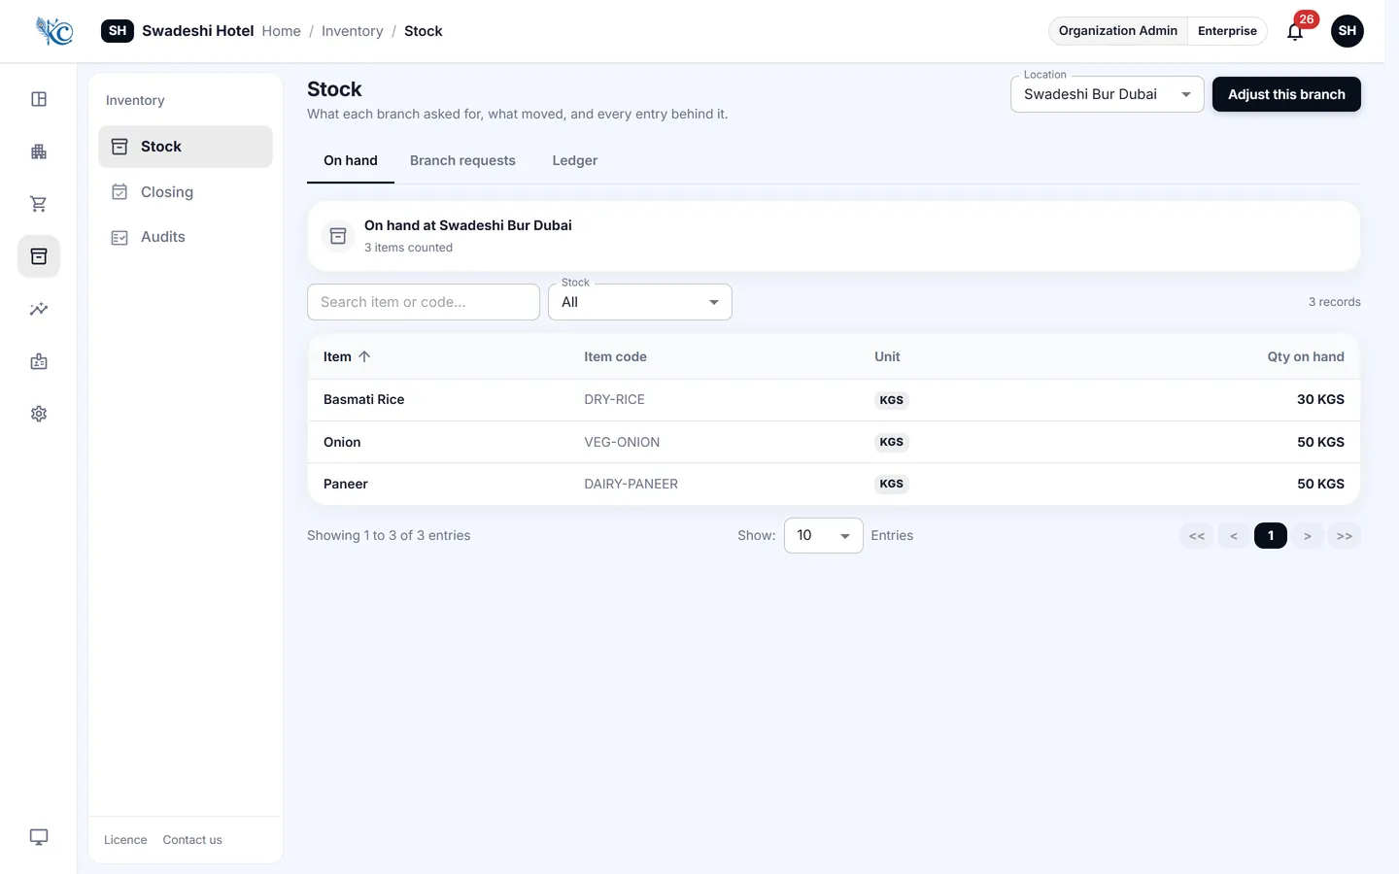This screenshot has width=1399, height=874.
Task: Click the monitor display icon at bottom
Action: pos(39,837)
